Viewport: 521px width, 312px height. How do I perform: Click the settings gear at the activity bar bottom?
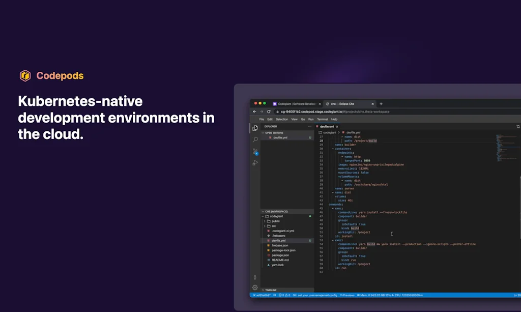coord(255,287)
